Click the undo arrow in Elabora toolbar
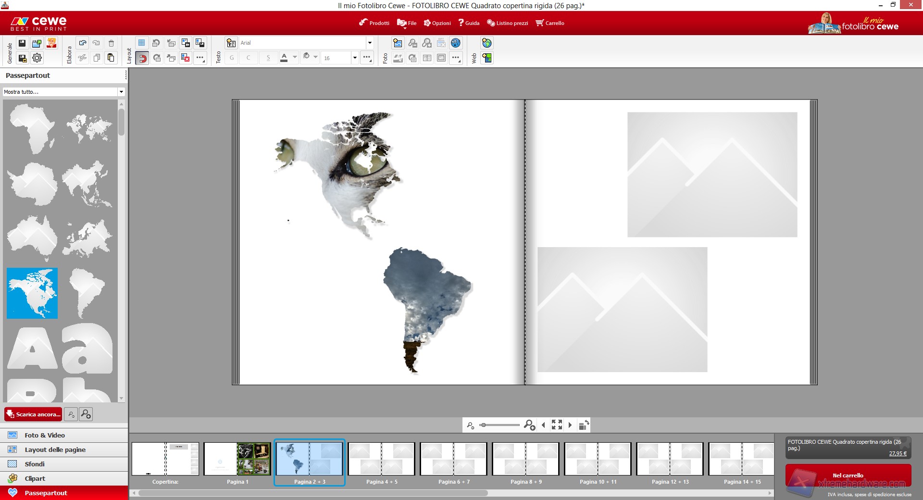The image size is (923, 500). 83,43
